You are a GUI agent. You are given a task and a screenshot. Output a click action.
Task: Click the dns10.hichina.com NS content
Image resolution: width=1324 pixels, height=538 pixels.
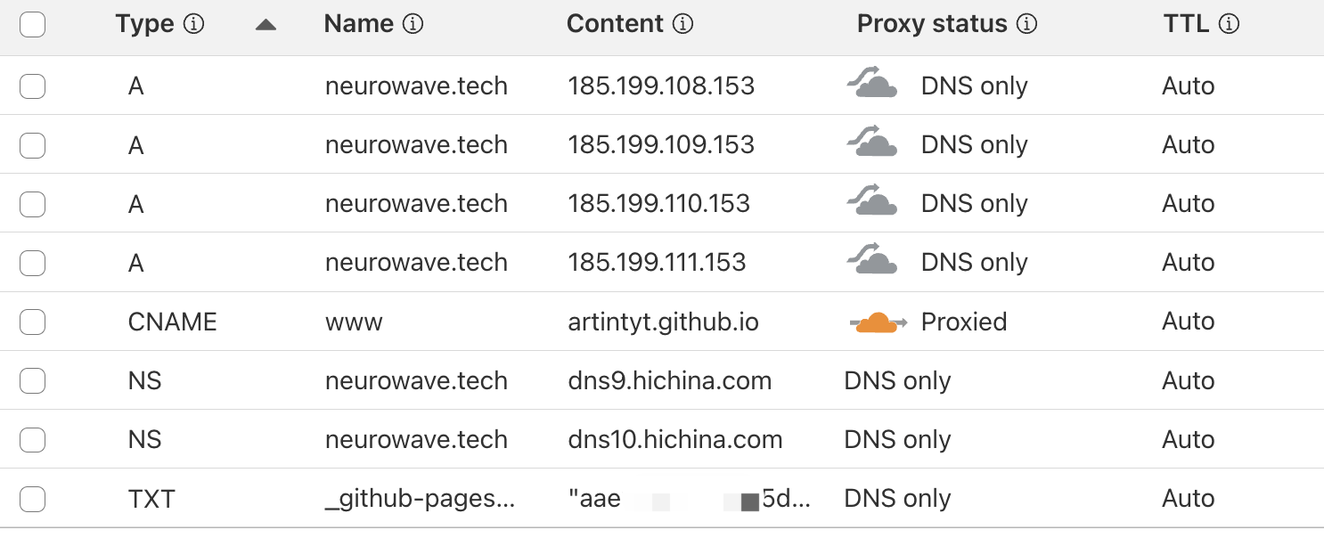[x=674, y=440]
